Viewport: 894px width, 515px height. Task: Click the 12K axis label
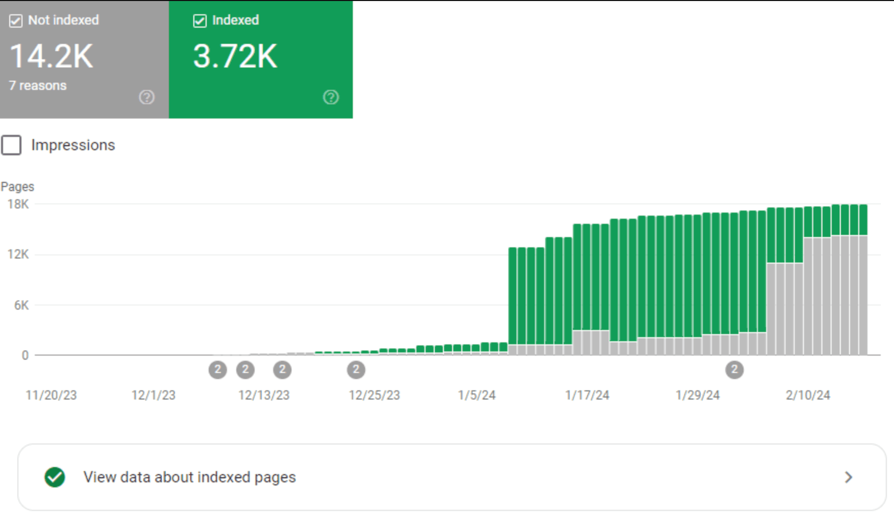click(x=18, y=254)
